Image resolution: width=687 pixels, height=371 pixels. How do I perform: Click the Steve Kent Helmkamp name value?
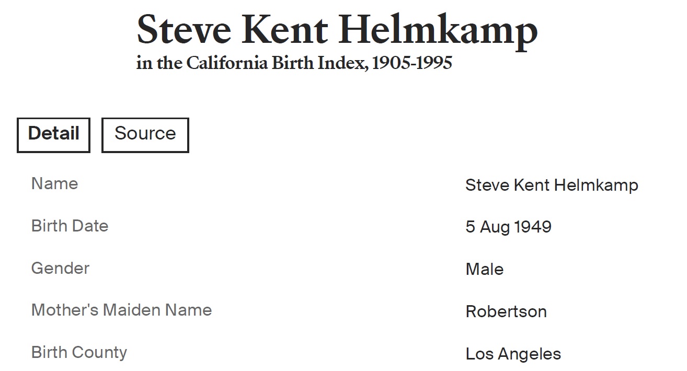551,185
